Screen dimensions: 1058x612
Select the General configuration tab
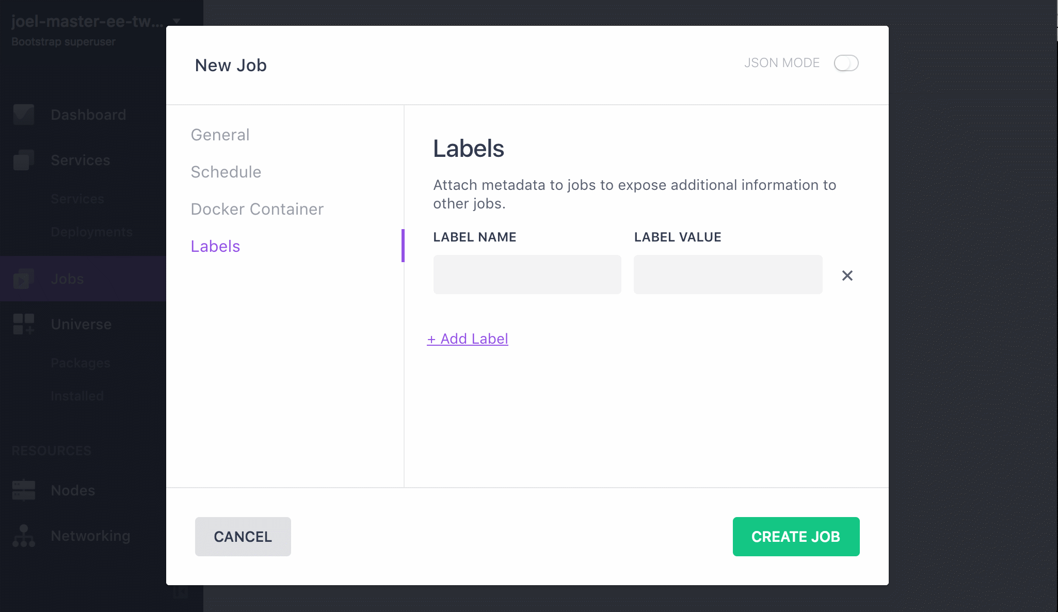click(220, 135)
